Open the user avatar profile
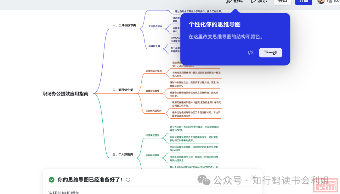Viewport: 340px width, 194px height. (x=321, y=2)
